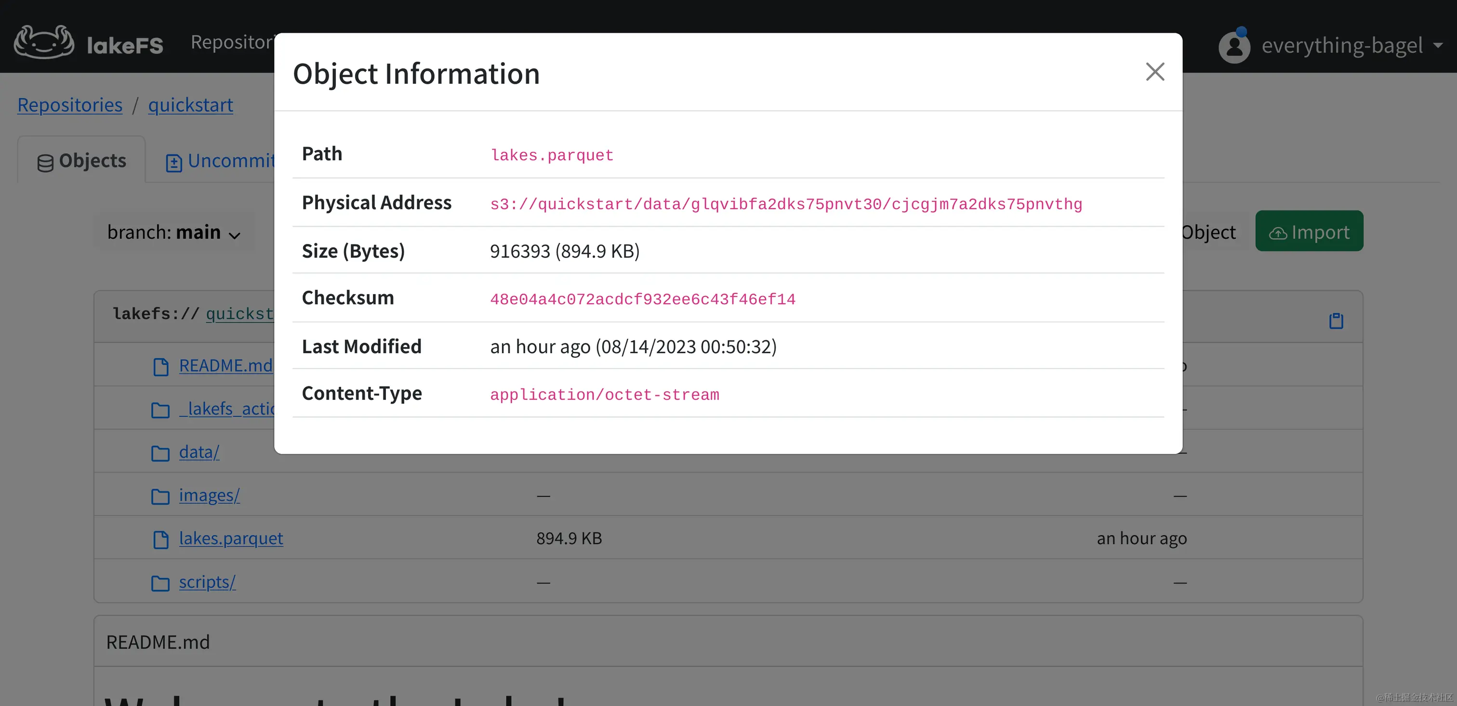Copy URI with clipboard icon
The image size is (1457, 706).
1336,321
